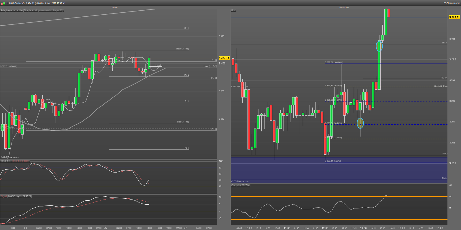The height and width of the screenshot is (230, 461).
Task: Select the Moyenne mobile (Simple 3) legend tab
Action: (20, 11)
